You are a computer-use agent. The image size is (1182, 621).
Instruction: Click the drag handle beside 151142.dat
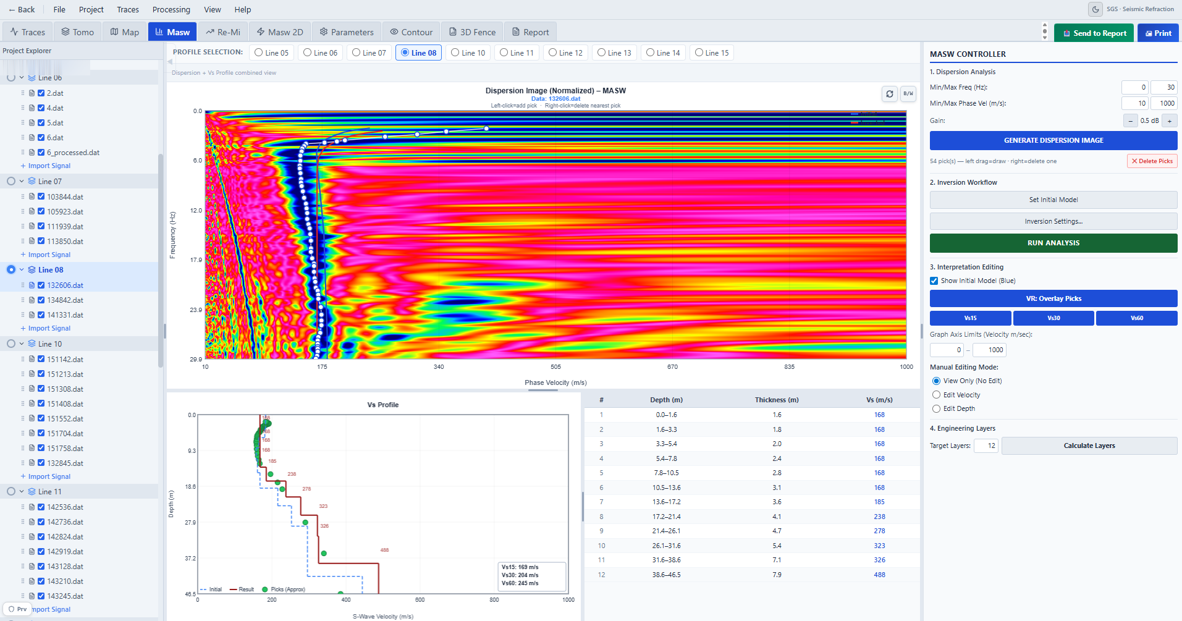tap(23, 360)
